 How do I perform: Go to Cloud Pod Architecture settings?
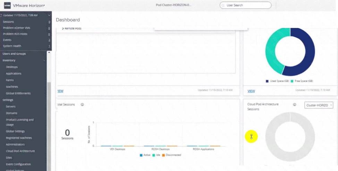(x=20, y=151)
